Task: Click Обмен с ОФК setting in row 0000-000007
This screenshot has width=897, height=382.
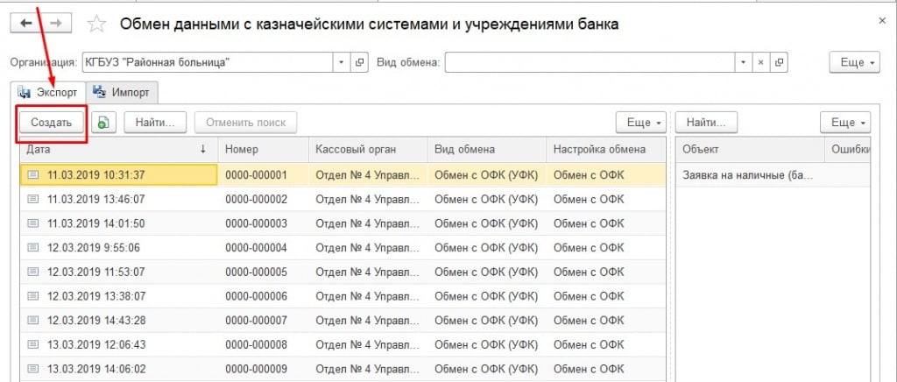Action: [x=589, y=321]
